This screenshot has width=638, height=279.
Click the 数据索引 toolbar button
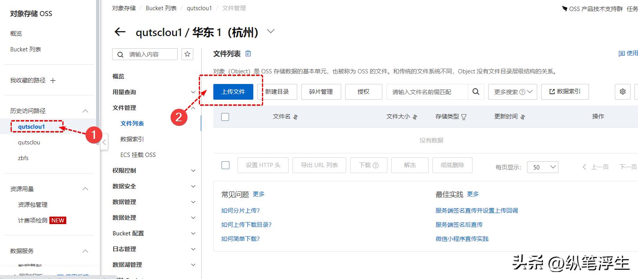(565, 91)
